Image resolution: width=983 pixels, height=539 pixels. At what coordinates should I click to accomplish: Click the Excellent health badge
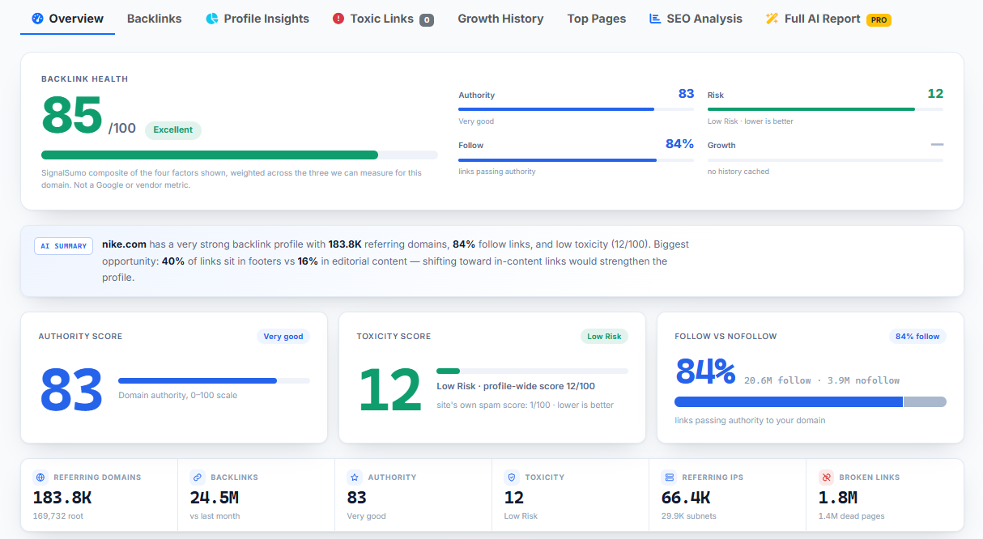173,129
